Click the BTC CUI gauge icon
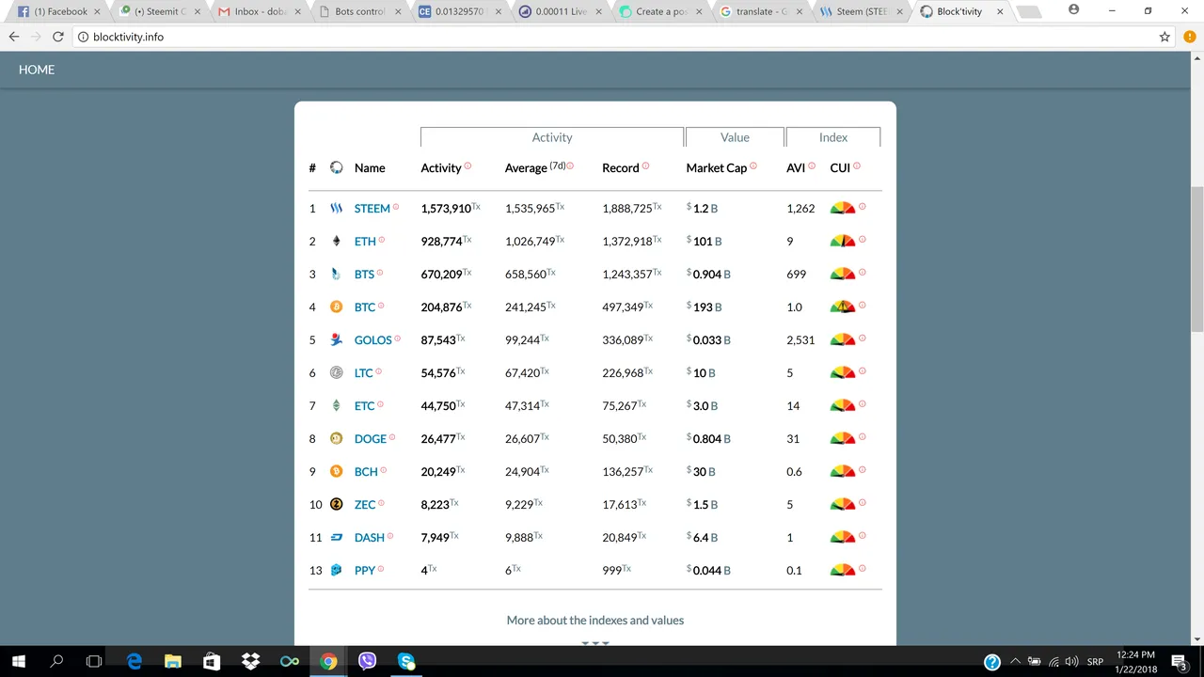The height and width of the screenshot is (677, 1204). tap(843, 307)
